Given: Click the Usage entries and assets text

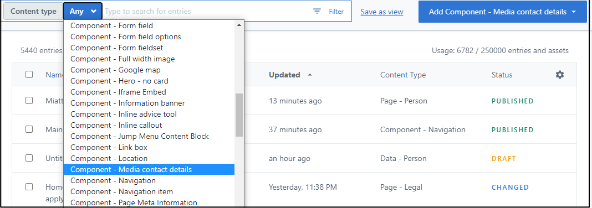Looking at the screenshot, I should [500, 50].
